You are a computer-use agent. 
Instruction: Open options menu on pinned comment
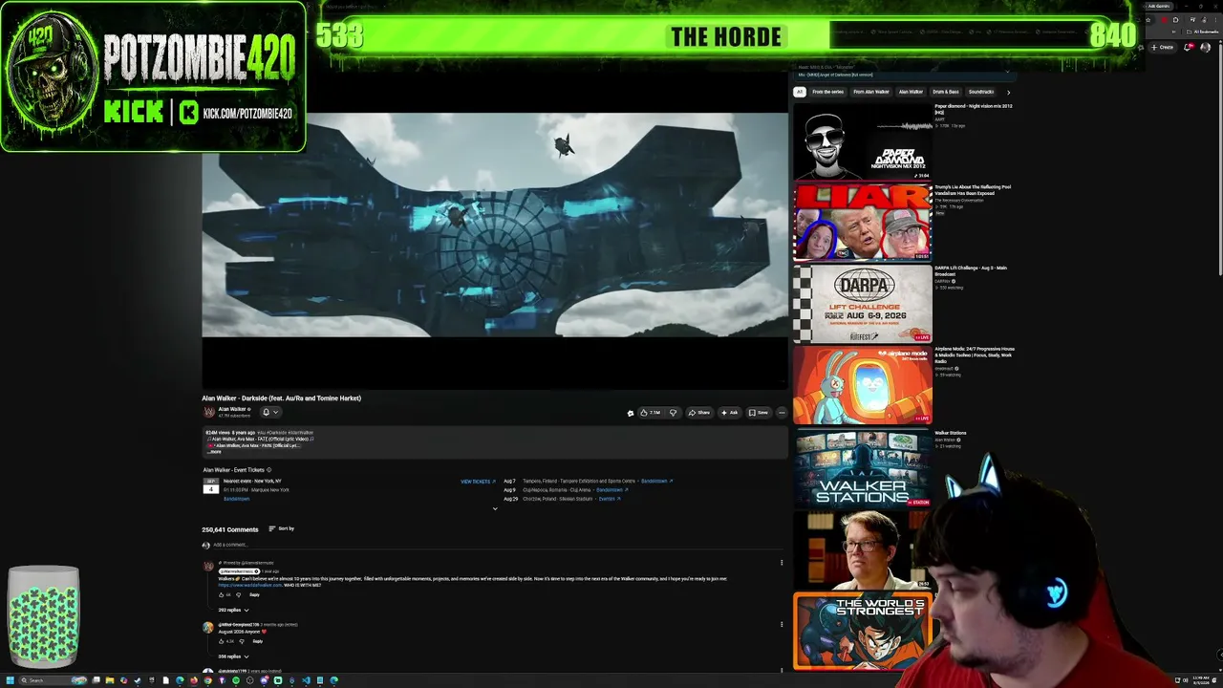[x=782, y=563]
